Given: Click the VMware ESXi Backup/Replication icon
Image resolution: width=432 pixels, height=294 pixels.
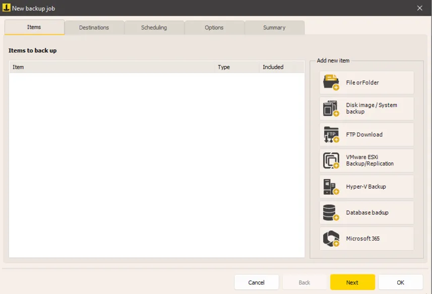Looking at the screenshot, I should [x=331, y=160].
